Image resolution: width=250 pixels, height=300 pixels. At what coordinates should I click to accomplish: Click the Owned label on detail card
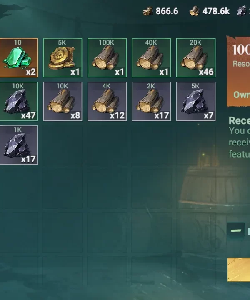point(242,95)
